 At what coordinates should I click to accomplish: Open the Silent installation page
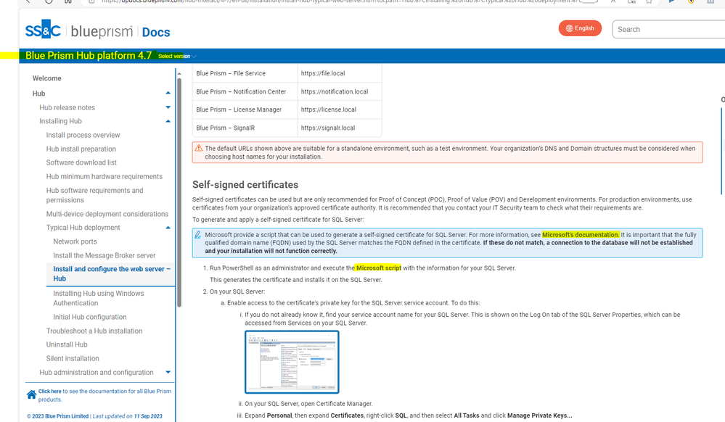(x=73, y=358)
